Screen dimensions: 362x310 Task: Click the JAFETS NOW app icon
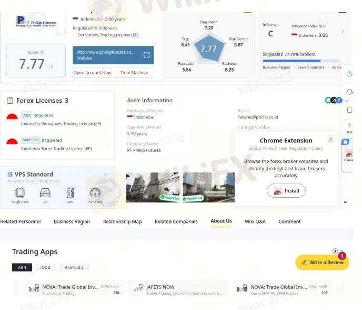(138, 288)
